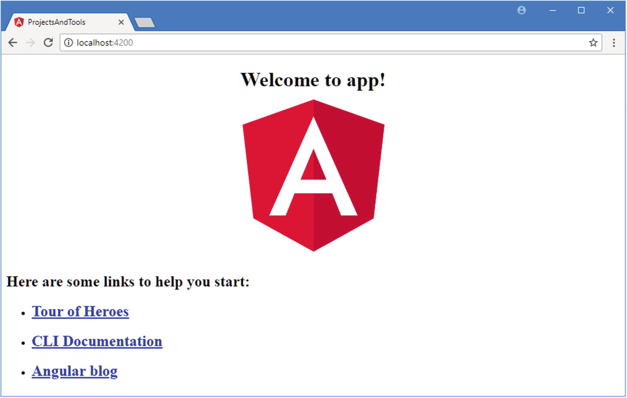
Task: Go back using the browser back arrow
Action: (13, 43)
